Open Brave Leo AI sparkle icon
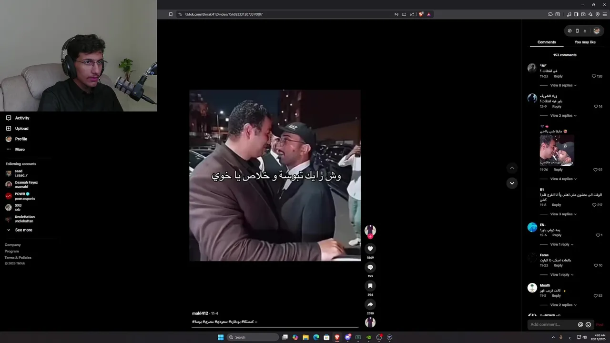Viewport: 610px width, 343px height. 590,14
